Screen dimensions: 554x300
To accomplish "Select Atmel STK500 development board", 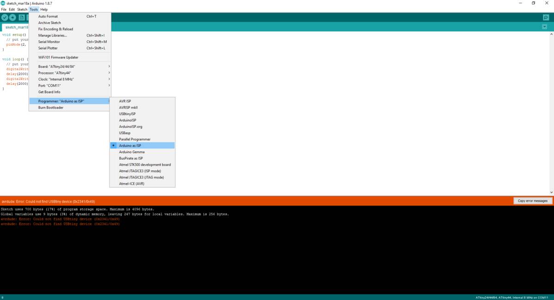I will click(x=142, y=165).
